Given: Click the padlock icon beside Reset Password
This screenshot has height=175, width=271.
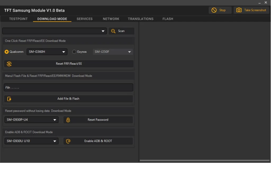Looking at the screenshot, I should [x=68, y=120].
